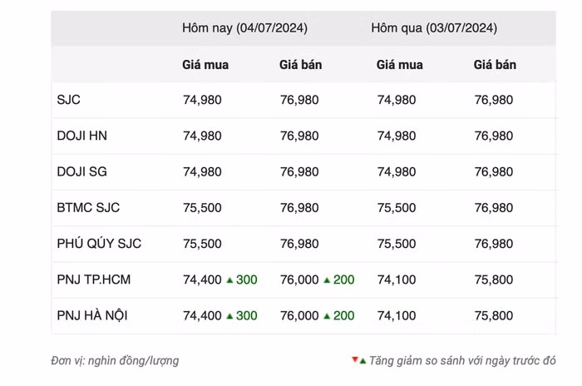
Task: Click today's Giá mua column header
Action: click(x=205, y=64)
